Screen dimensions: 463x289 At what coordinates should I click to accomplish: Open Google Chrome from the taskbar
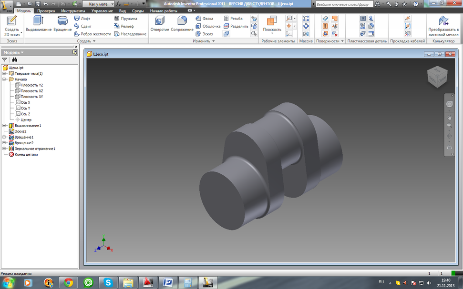pos(68,282)
